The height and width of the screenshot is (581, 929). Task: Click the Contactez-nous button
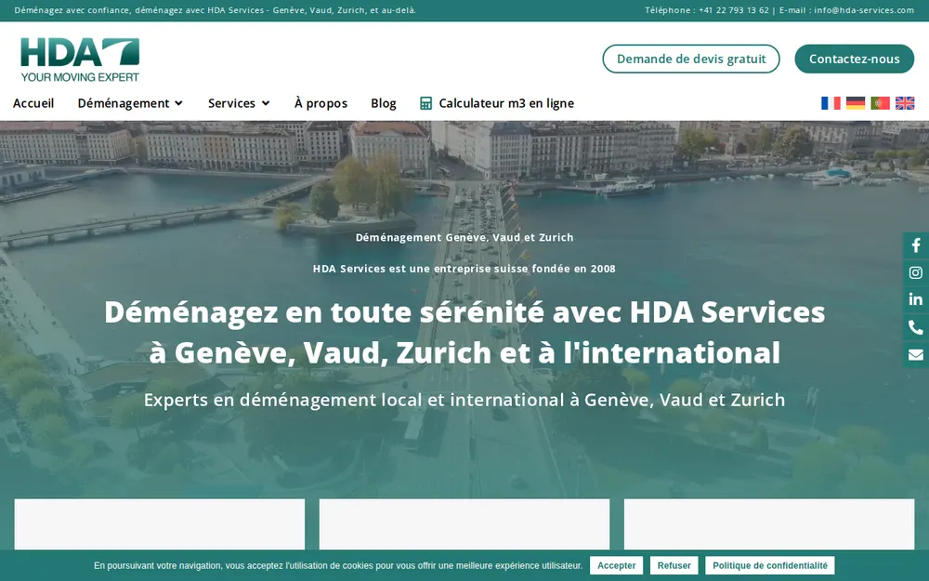[855, 59]
